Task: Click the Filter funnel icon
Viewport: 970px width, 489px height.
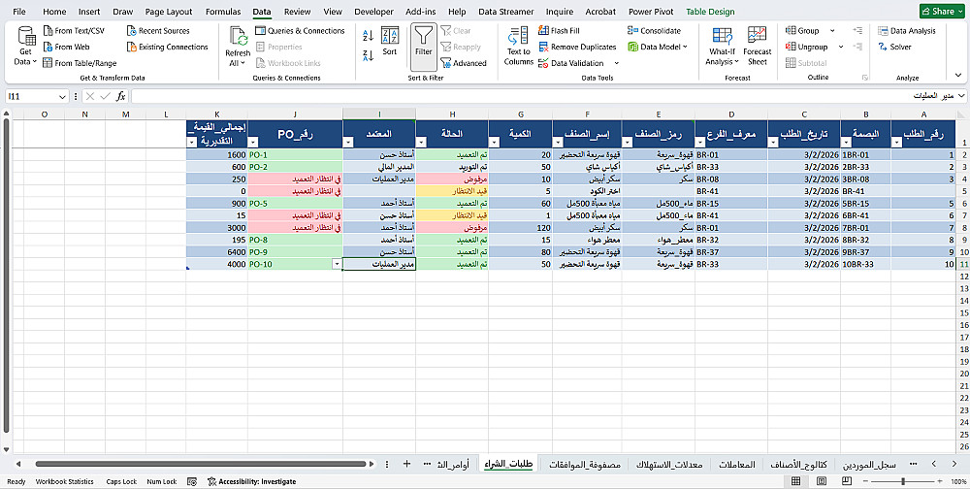Action: tap(424, 36)
